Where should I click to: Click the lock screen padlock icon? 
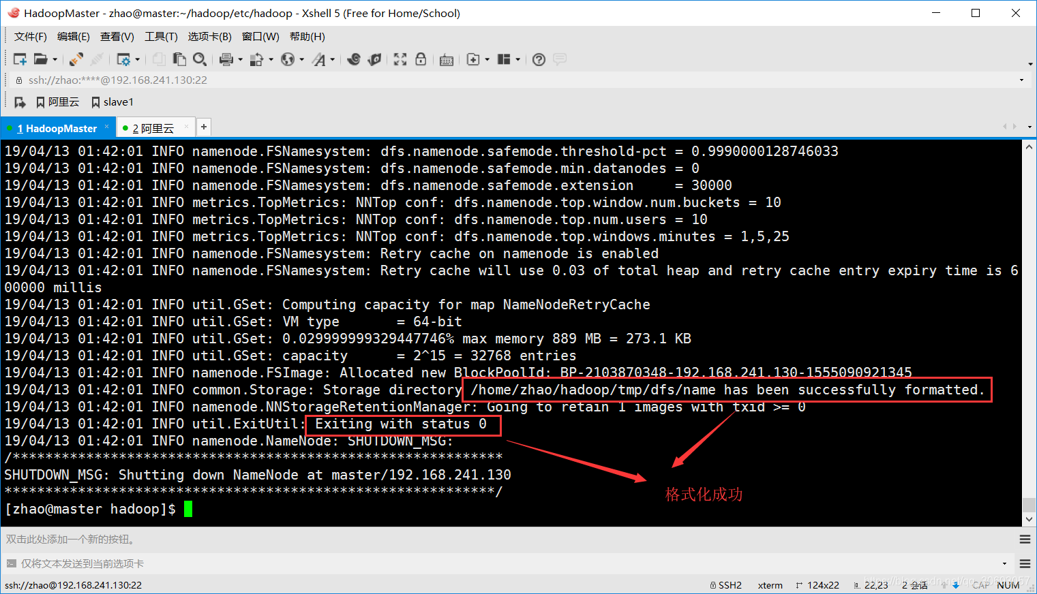click(x=421, y=59)
